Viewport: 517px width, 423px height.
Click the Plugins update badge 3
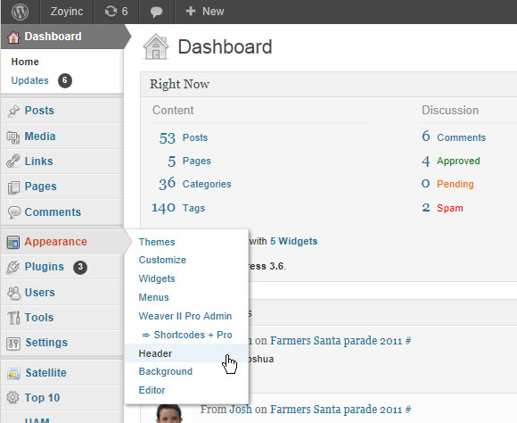click(80, 267)
